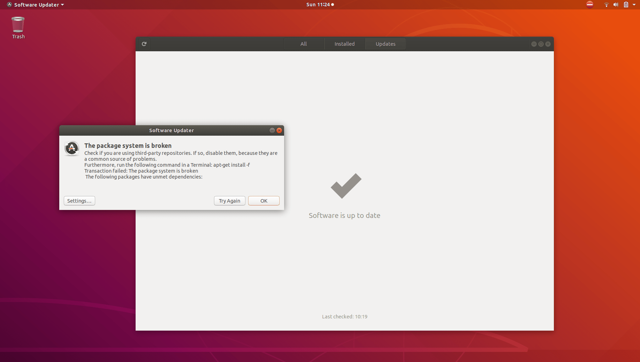Expand the system menu arrow
The height and width of the screenshot is (362, 640).
(634, 5)
